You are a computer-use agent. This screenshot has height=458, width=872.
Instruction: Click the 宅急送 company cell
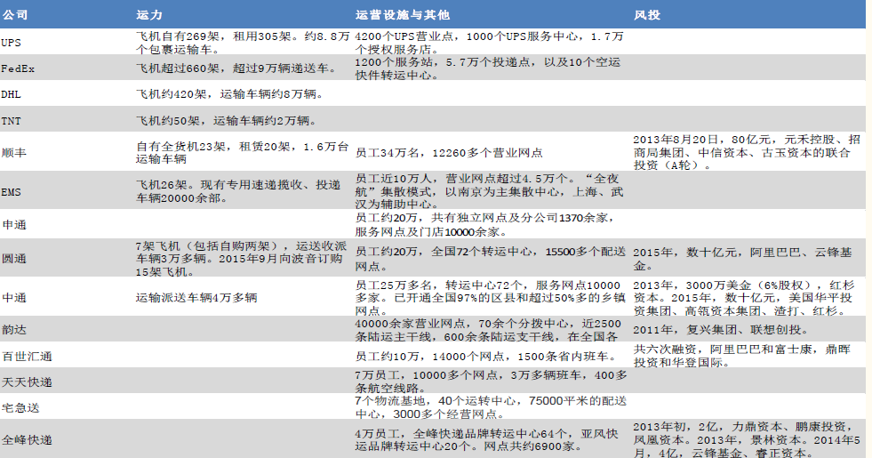(x=20, y=408)
